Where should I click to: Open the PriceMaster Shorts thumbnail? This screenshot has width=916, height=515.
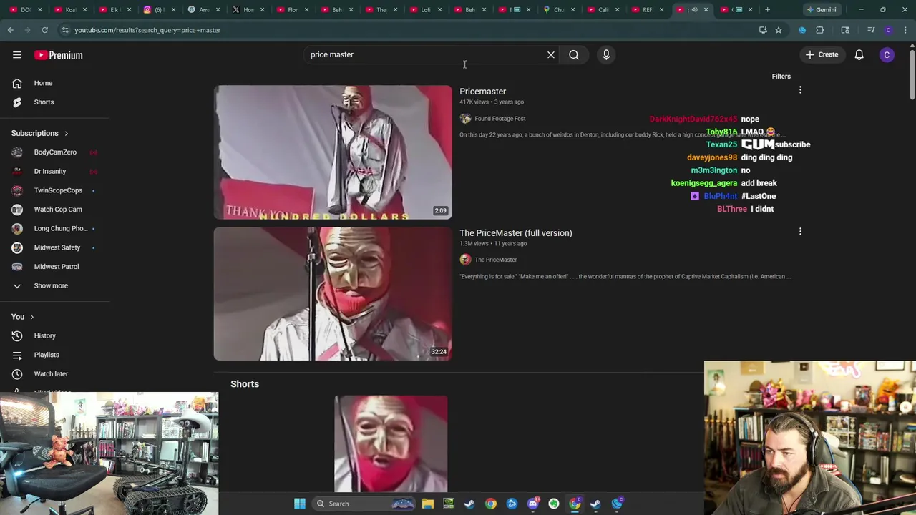coord(391,443)
